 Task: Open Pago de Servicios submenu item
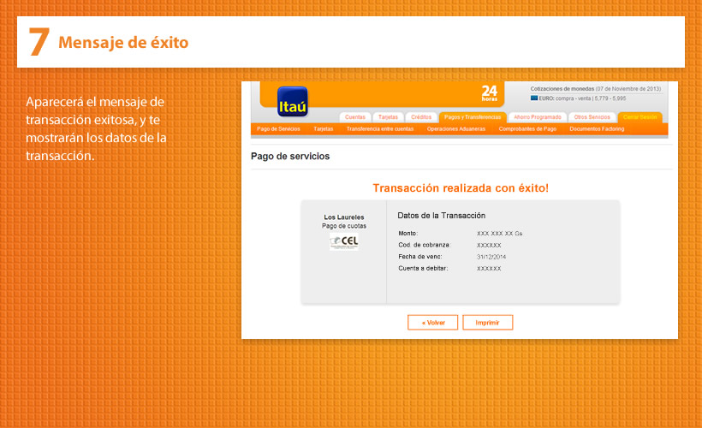(x=278, y=129)
